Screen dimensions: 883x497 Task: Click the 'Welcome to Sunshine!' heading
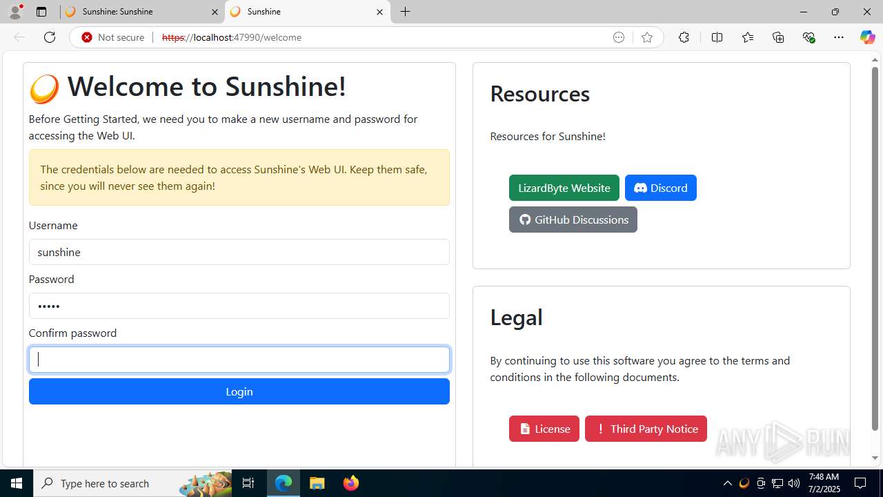click(x=206, y=86)
